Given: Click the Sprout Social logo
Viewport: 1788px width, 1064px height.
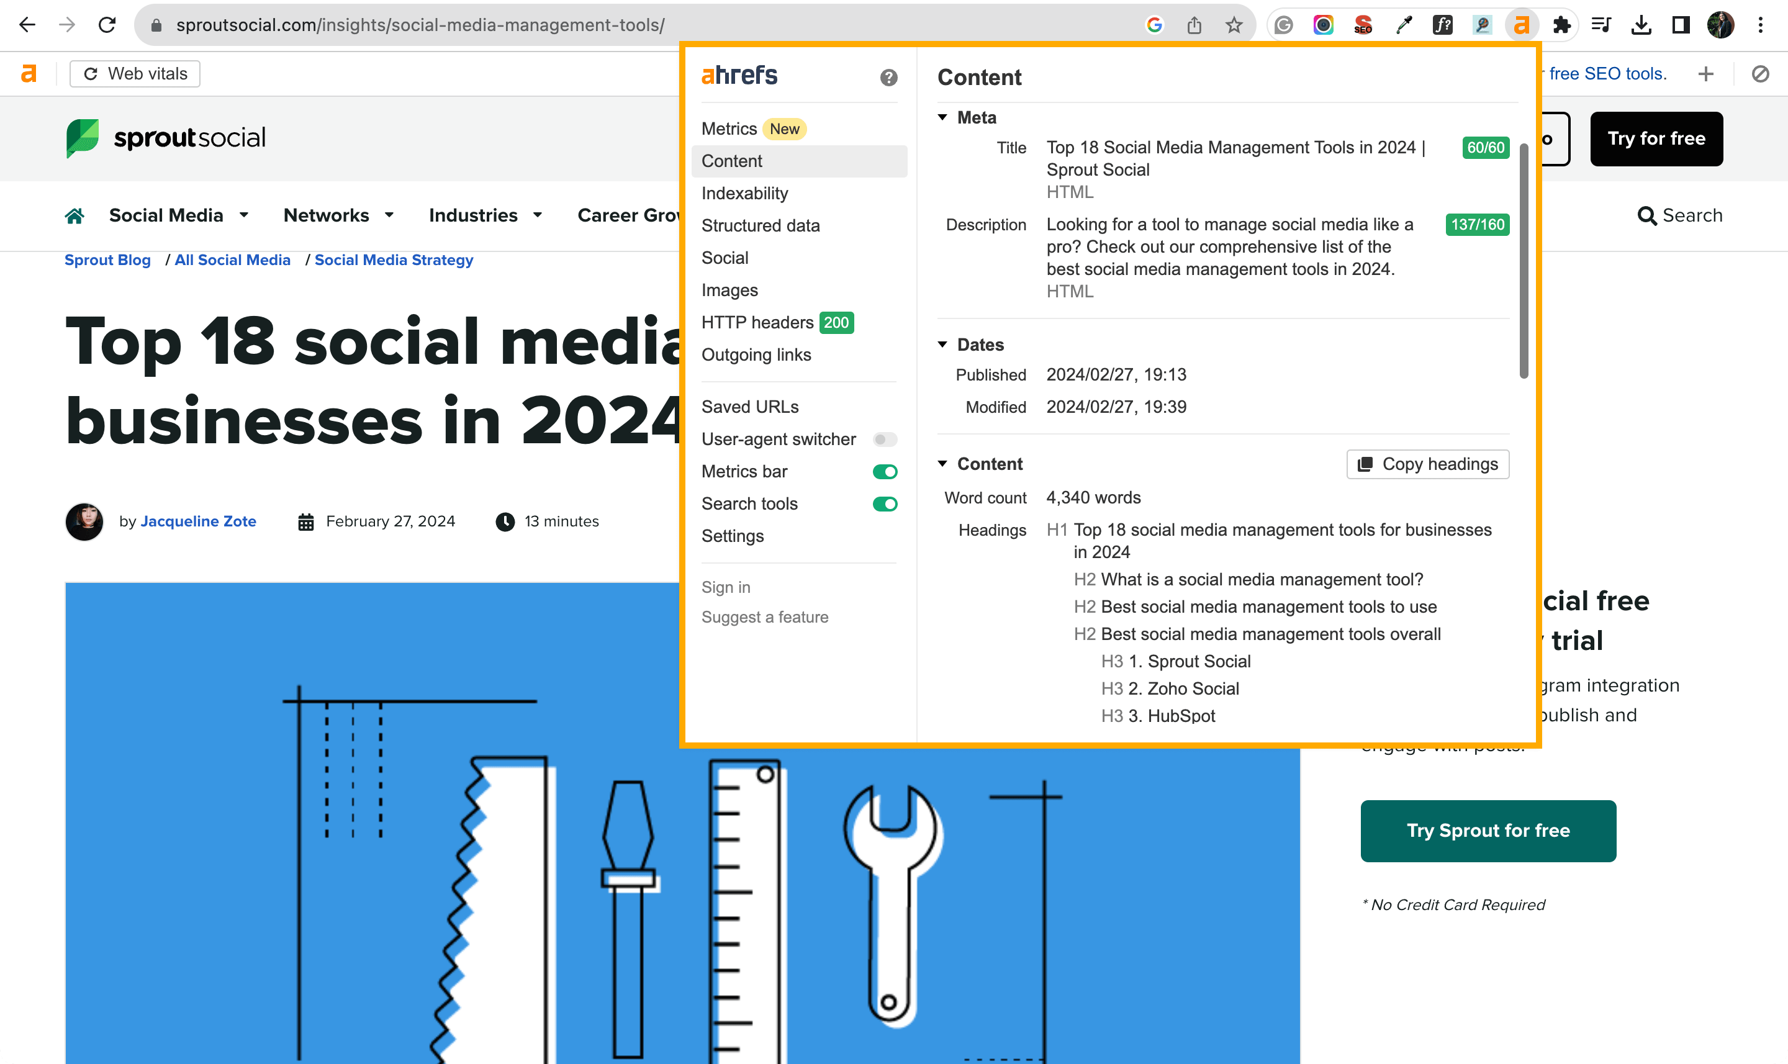Looking at the screenshot, I should [166, 138].
